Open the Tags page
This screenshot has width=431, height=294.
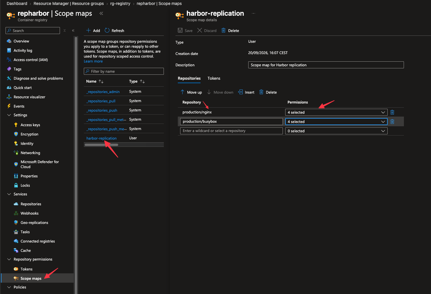[17, 69]
